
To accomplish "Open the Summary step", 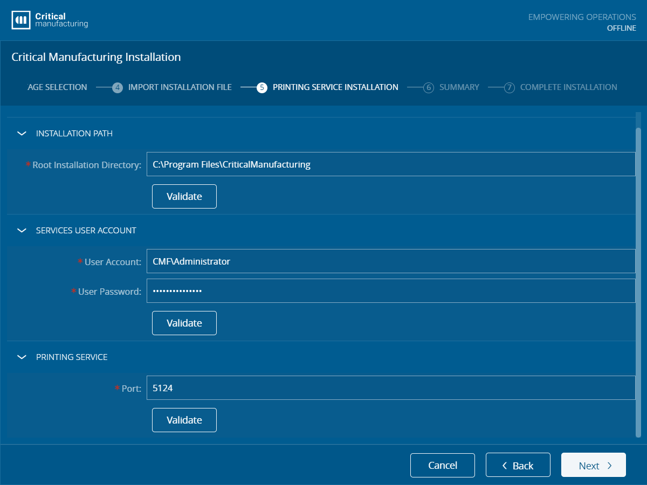I will 459,87.
